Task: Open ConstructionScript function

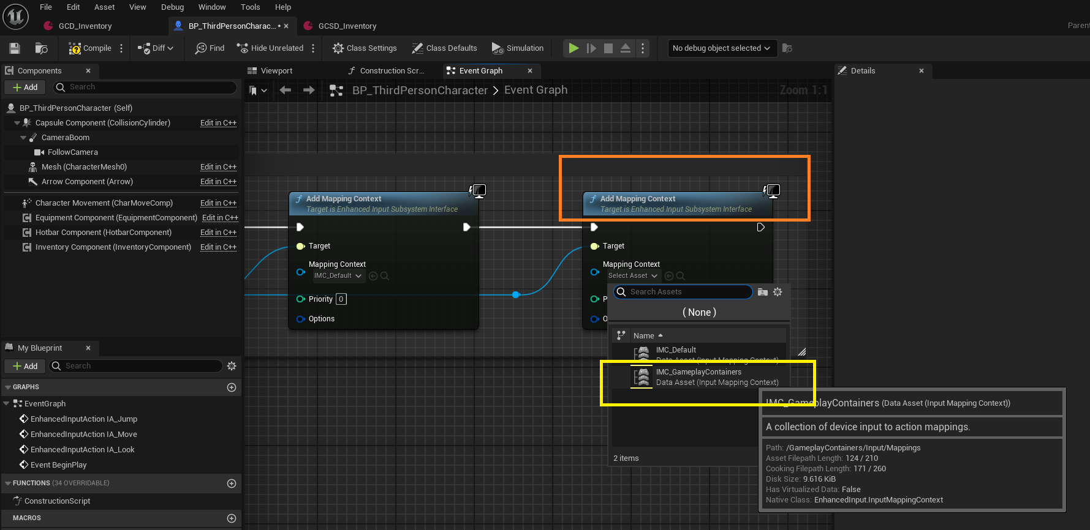Action: pos(51,501)
